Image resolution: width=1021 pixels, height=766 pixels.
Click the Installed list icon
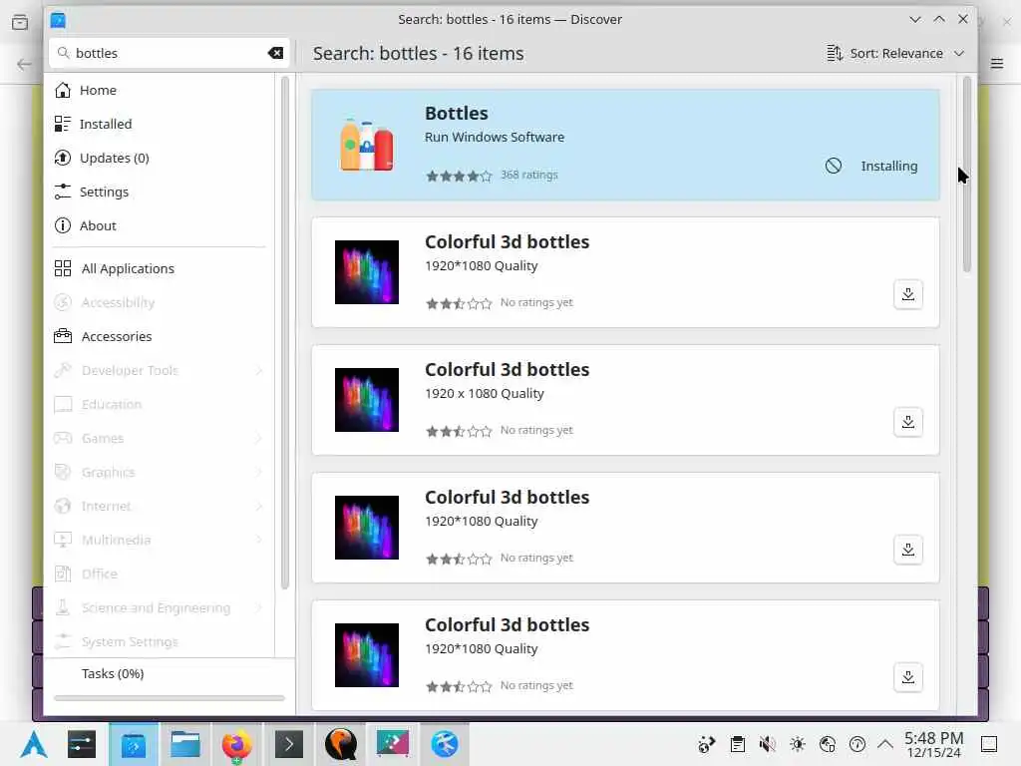[63, 124]
